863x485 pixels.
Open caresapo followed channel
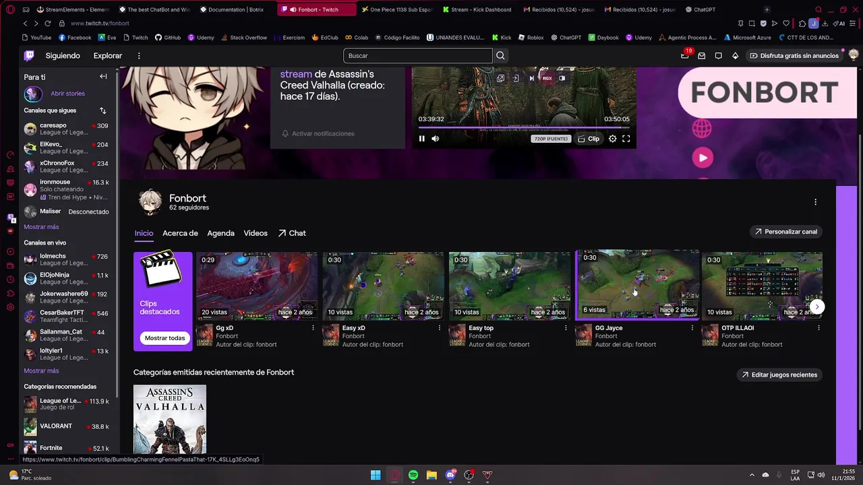[x=66, y=129]
